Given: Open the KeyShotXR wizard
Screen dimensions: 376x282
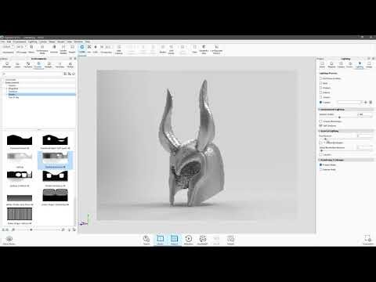Looking at the screenshot, I should (203, 240).
